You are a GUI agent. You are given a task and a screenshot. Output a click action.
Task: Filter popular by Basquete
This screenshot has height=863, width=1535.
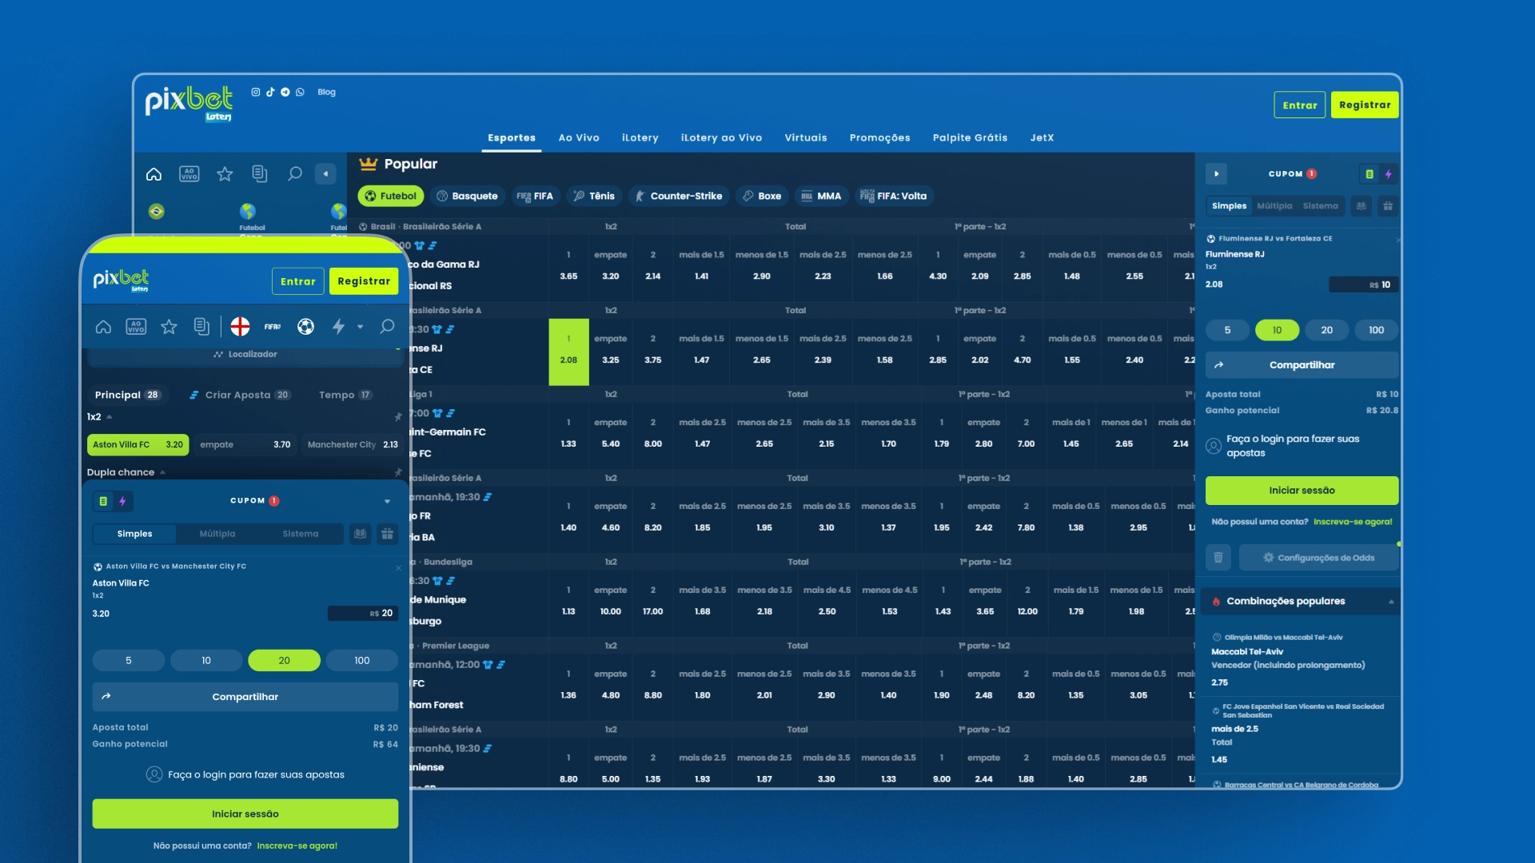[467, 196]
